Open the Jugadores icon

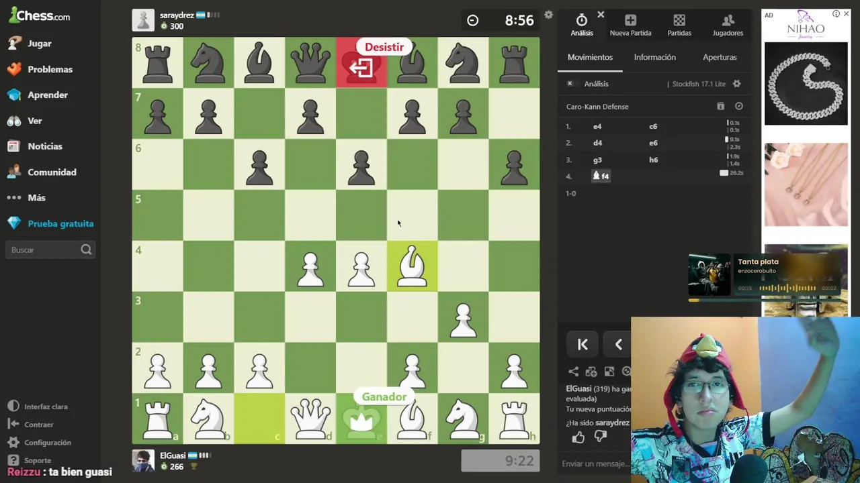pyautogui.click(x=728, y=20)
